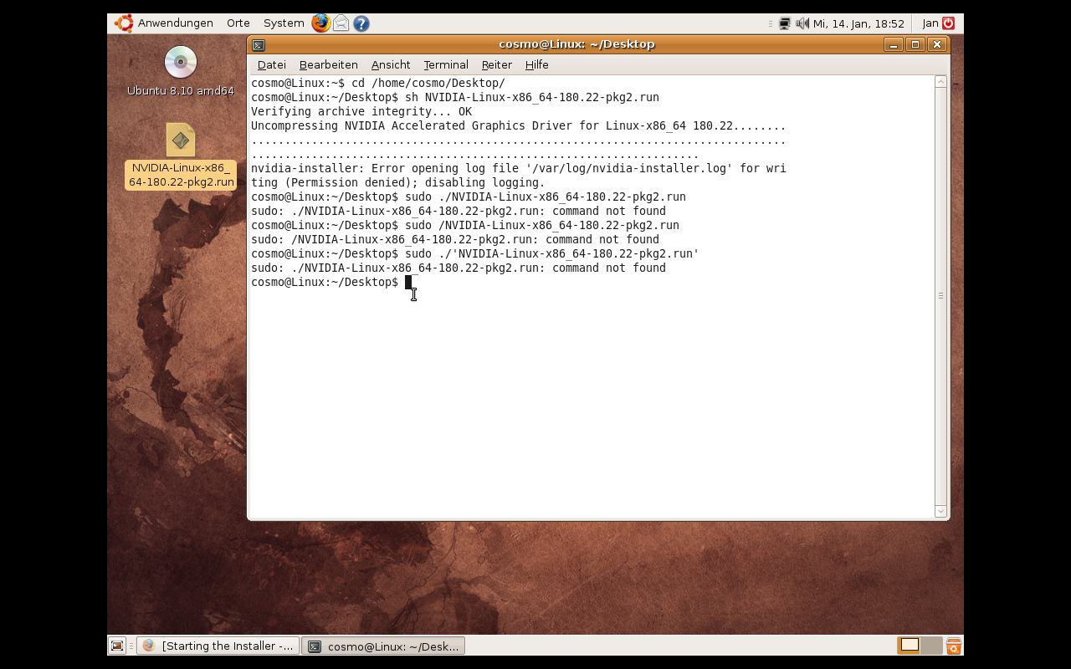
Task: Open the Evolution mail launcher icon
Action: tap(341, 23)
